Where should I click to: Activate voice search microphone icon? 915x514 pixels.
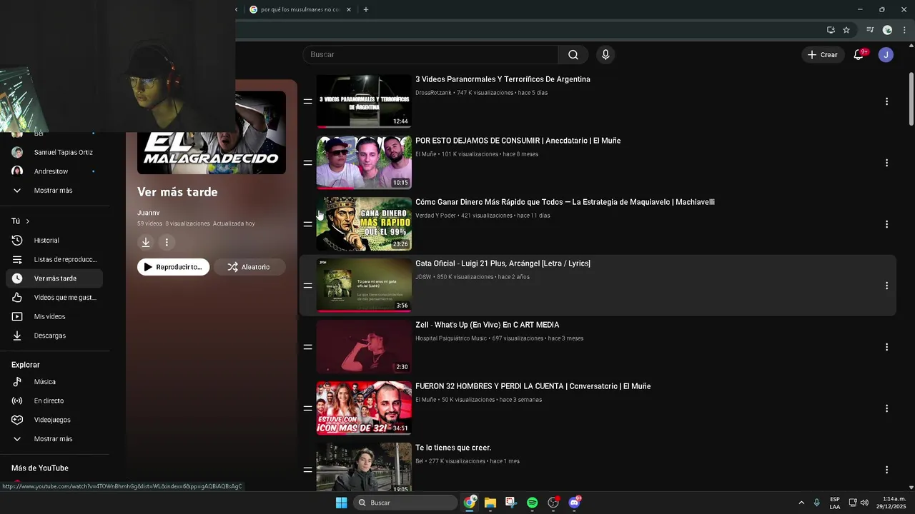tap(605, 55)
